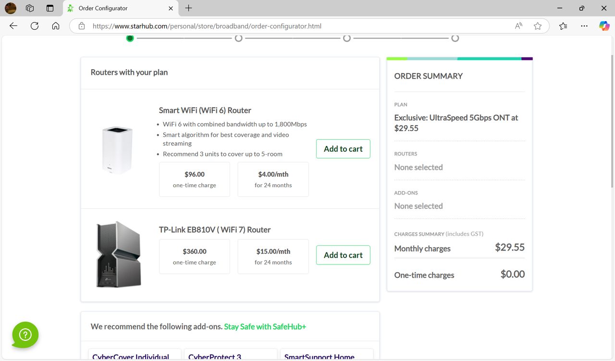Add this page to favorites
This screenshot has width=615, height=361.
pos(538,26)
